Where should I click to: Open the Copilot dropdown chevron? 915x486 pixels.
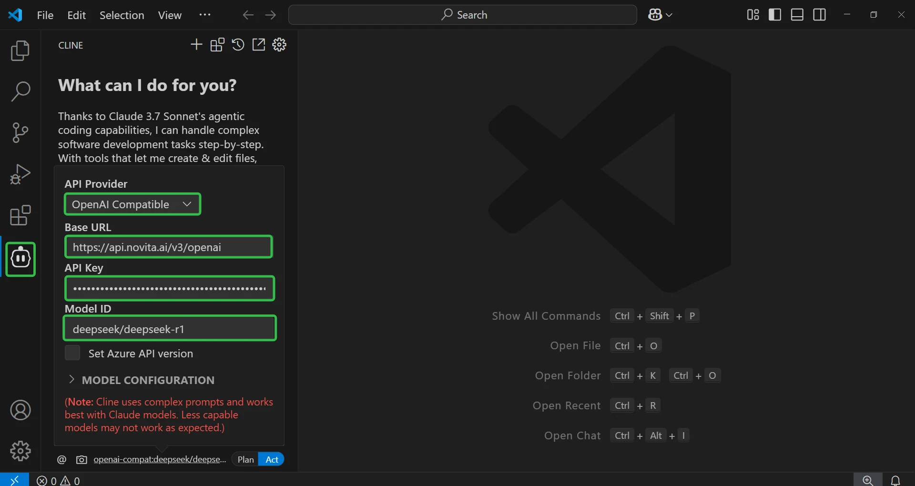click(x=669, y=15)
